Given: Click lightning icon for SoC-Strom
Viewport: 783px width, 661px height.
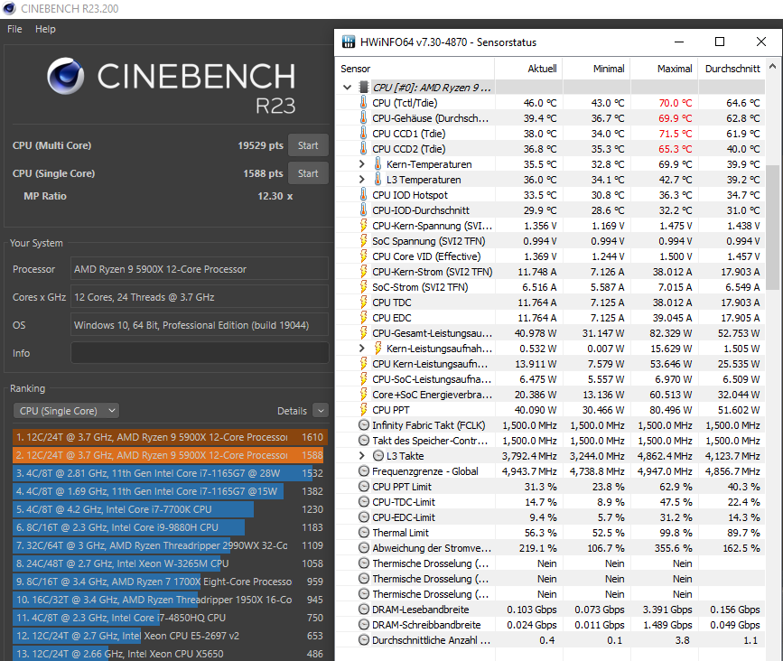Looking at the screenshot, I should click(364, 287).
